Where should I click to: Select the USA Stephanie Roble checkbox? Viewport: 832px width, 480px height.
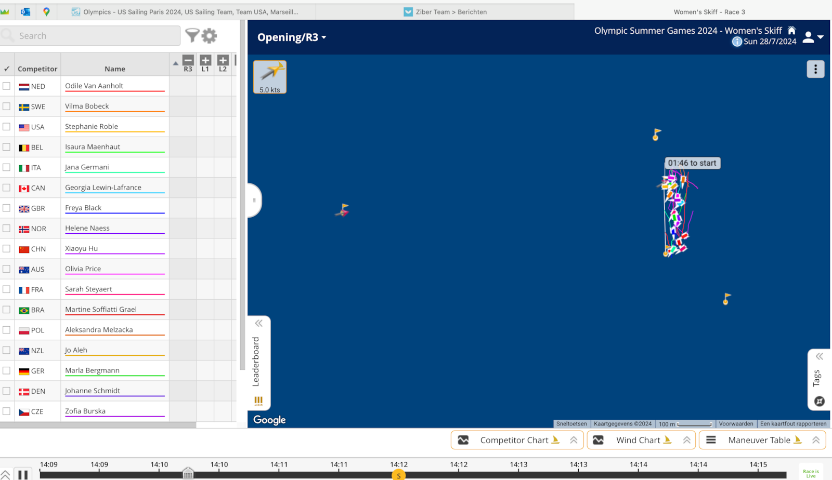click(7, 127)
